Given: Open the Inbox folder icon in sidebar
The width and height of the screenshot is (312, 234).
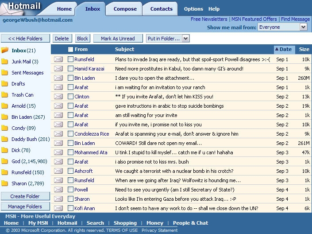Looking at the screenshot, I should [5, 50].
